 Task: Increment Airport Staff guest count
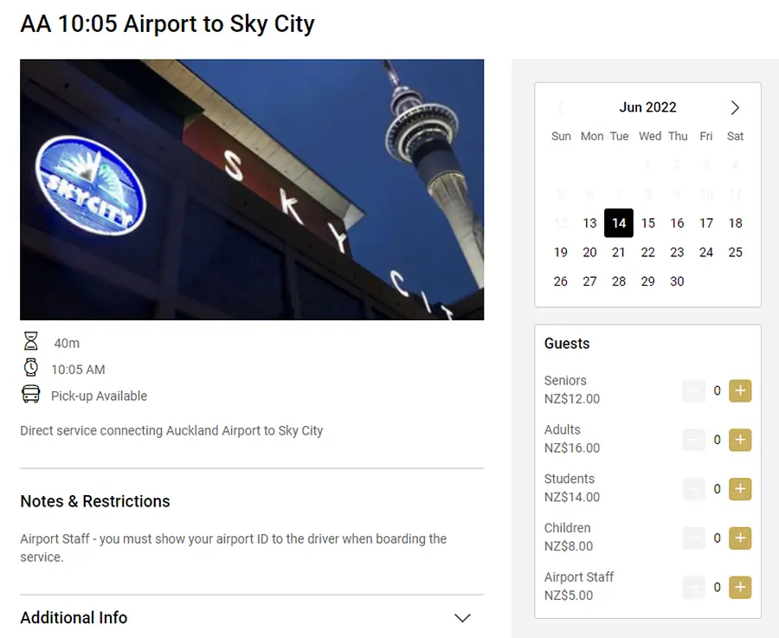739,587
